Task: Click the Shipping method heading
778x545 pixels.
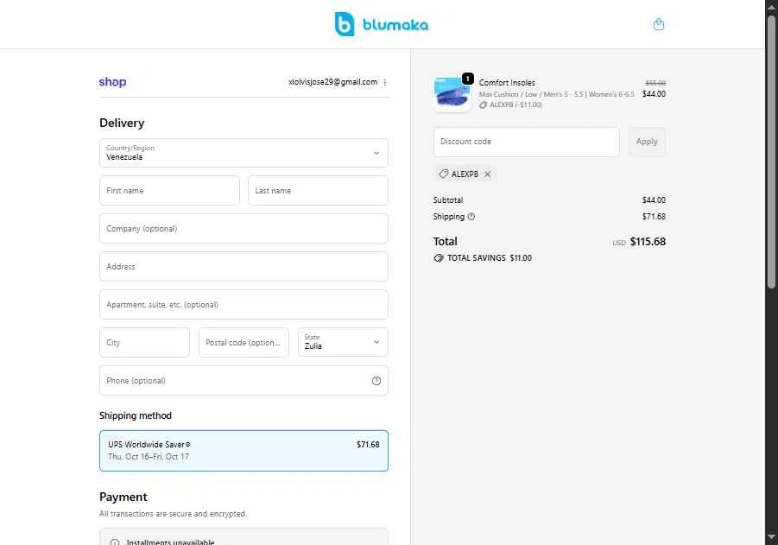Action: click(x=136, y=415)
